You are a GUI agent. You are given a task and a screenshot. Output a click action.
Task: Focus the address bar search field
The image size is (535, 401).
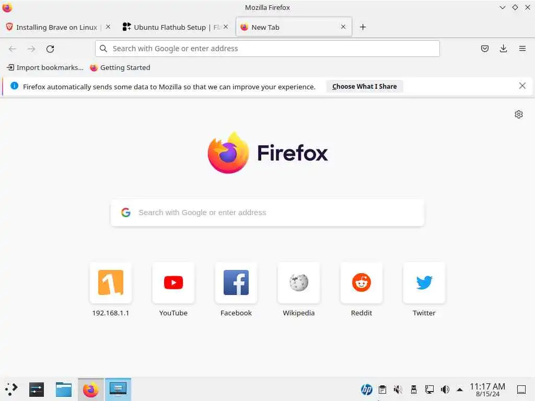point(267,49)
